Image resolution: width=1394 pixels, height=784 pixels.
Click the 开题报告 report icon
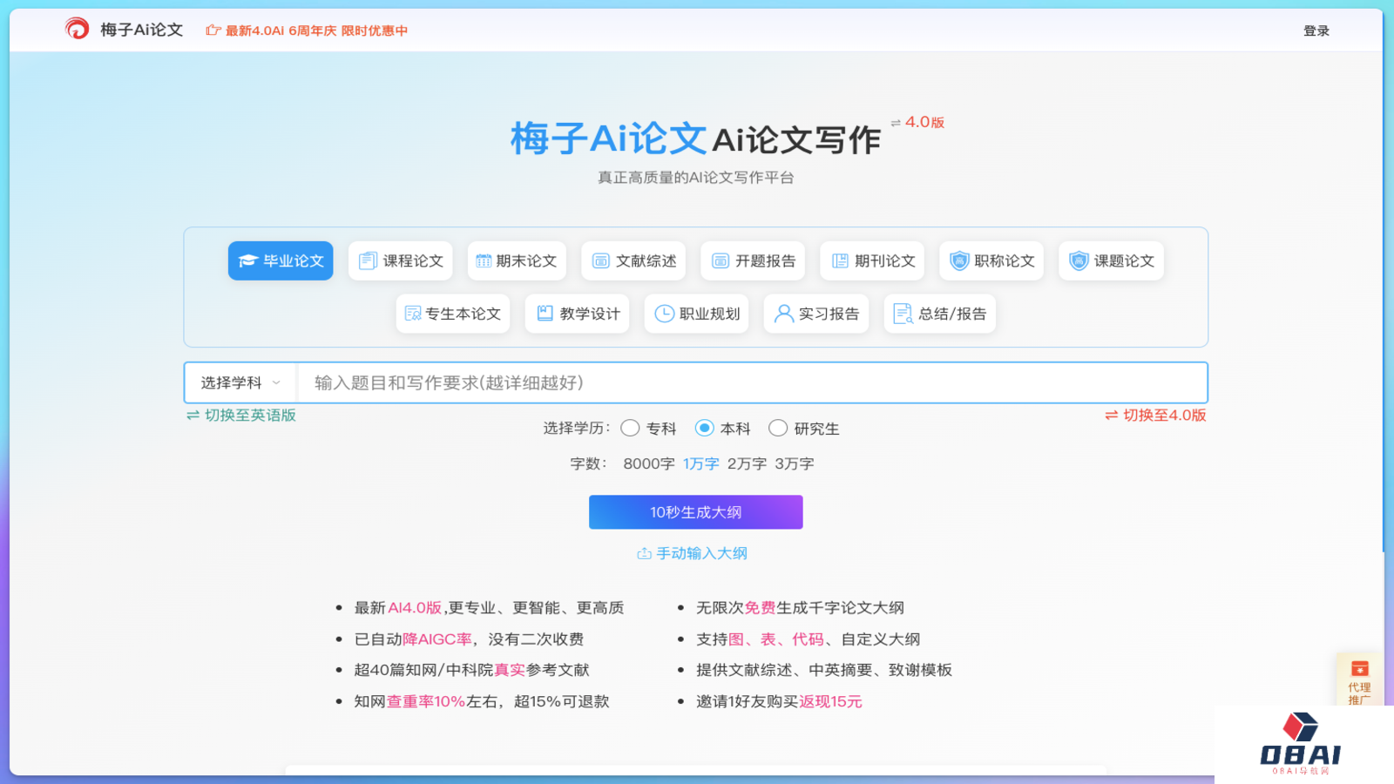click(x=721, y=260)
